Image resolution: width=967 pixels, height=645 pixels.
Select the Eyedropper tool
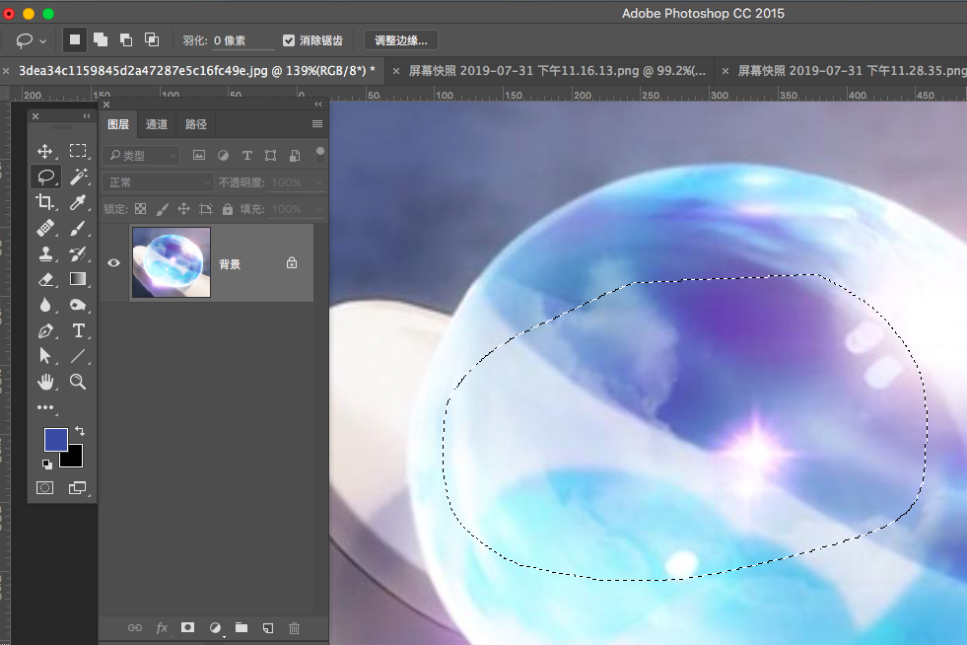78,202
